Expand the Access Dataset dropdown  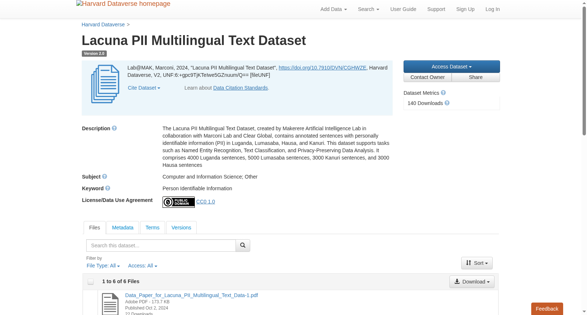pos(452,67)
